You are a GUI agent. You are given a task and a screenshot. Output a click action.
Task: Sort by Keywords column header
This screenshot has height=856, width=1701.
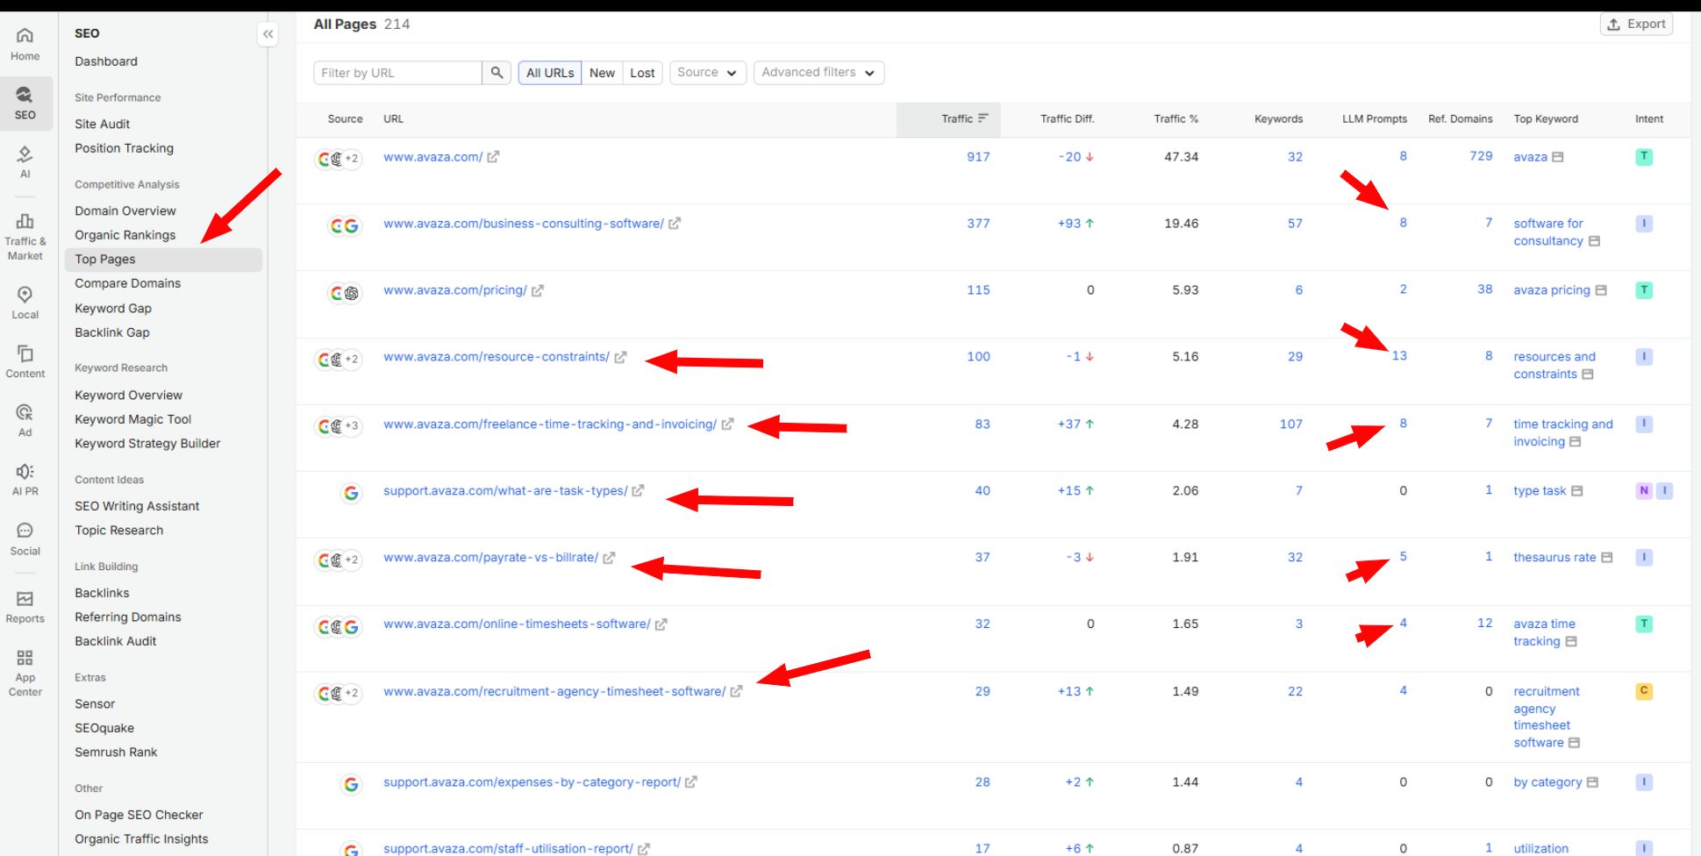point(1278,119)
